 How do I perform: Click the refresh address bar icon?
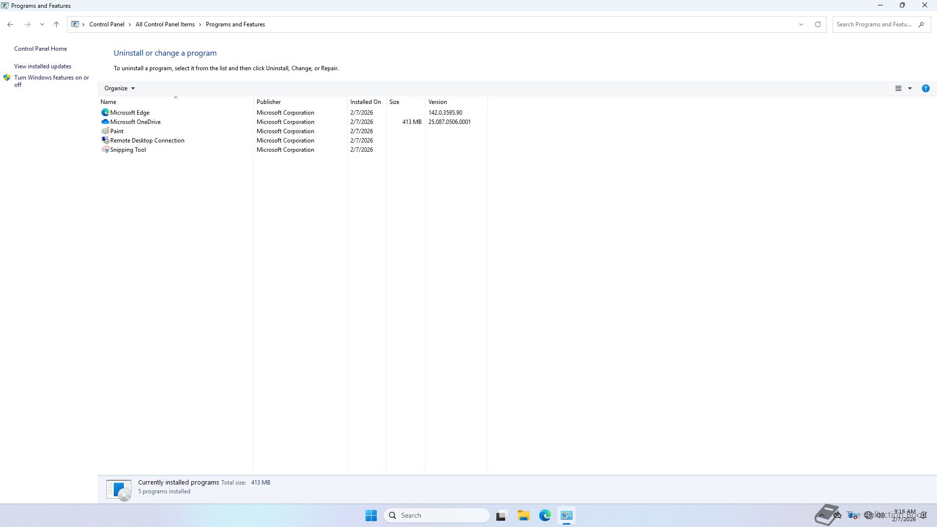click(818, 24)
